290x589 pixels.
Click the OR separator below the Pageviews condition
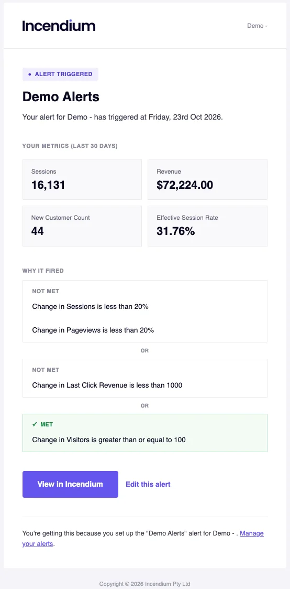[x=144, y=350]
